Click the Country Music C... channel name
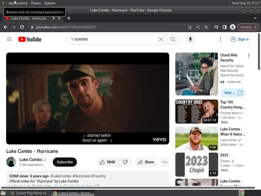261x196 pixels. pyautogui.click(x=232, y=113)
